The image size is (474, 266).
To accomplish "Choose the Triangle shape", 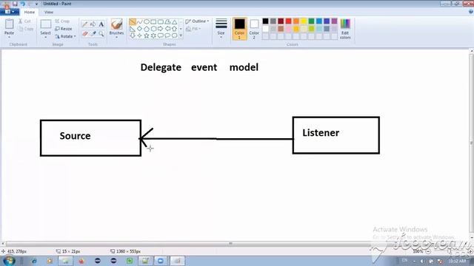I will coord(175,21).
